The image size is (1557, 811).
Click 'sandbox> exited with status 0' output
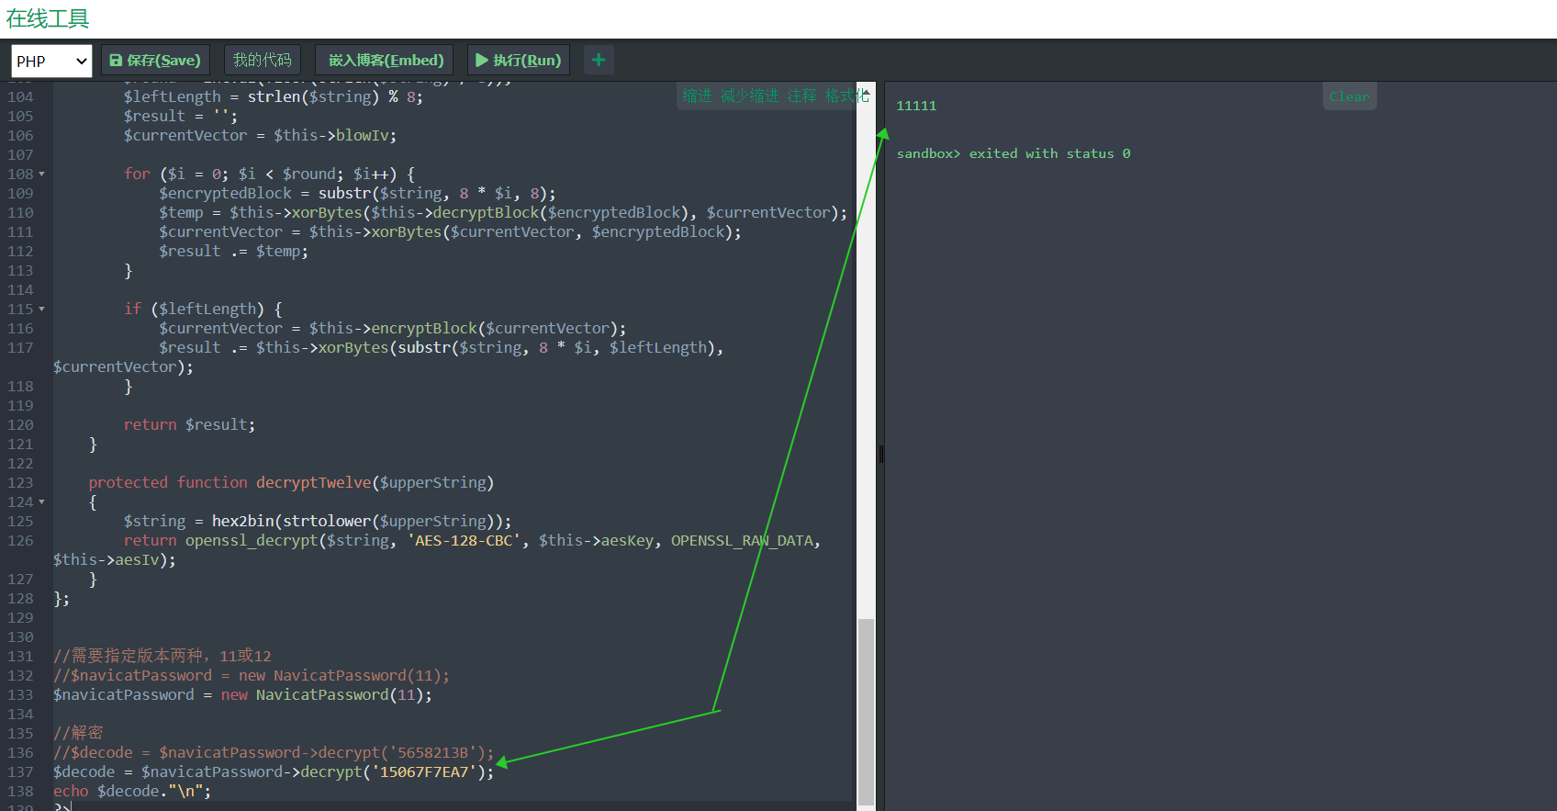[1014, 153]
